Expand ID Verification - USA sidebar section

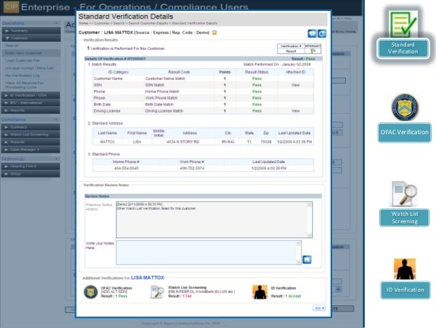pos(31,95)
